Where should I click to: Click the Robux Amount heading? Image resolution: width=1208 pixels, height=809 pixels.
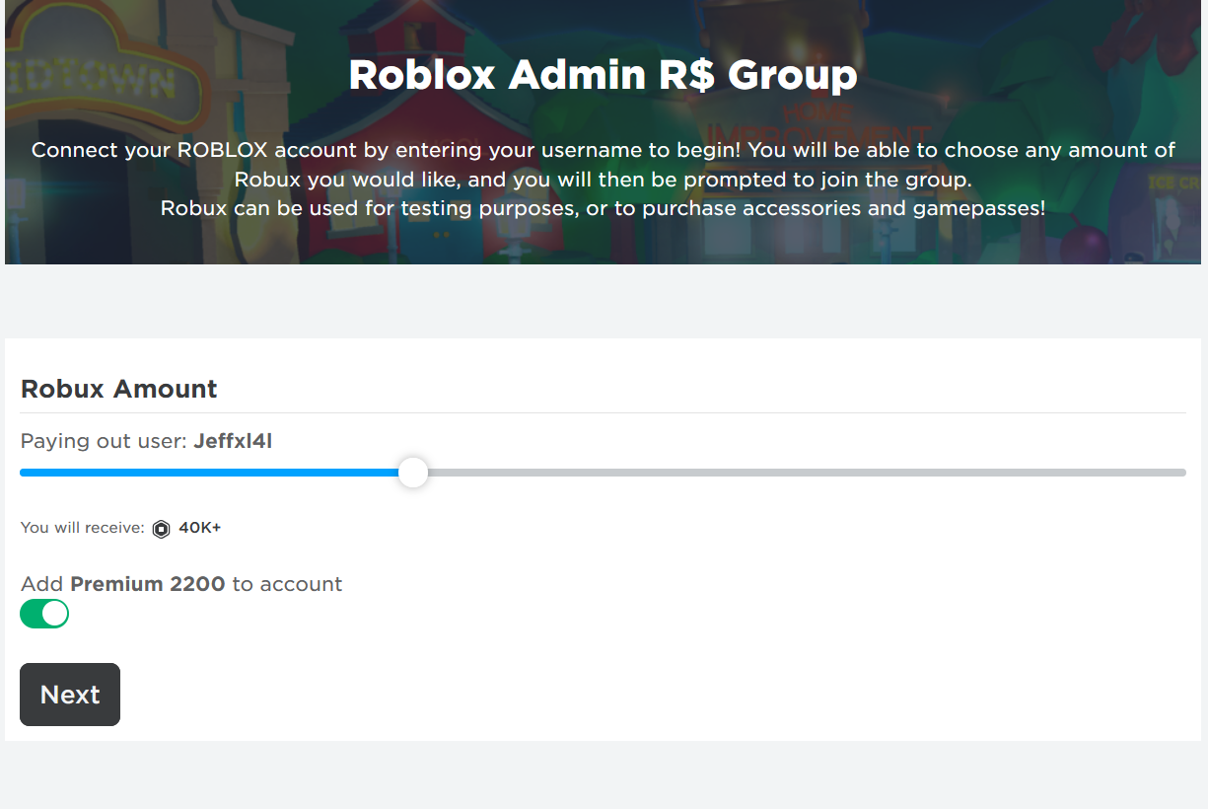[119, 389]
